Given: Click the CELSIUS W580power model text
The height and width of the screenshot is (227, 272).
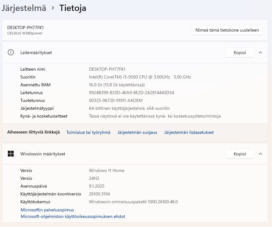Looking at the screenshot, I should pyautogui.click(x=25, y=33).
